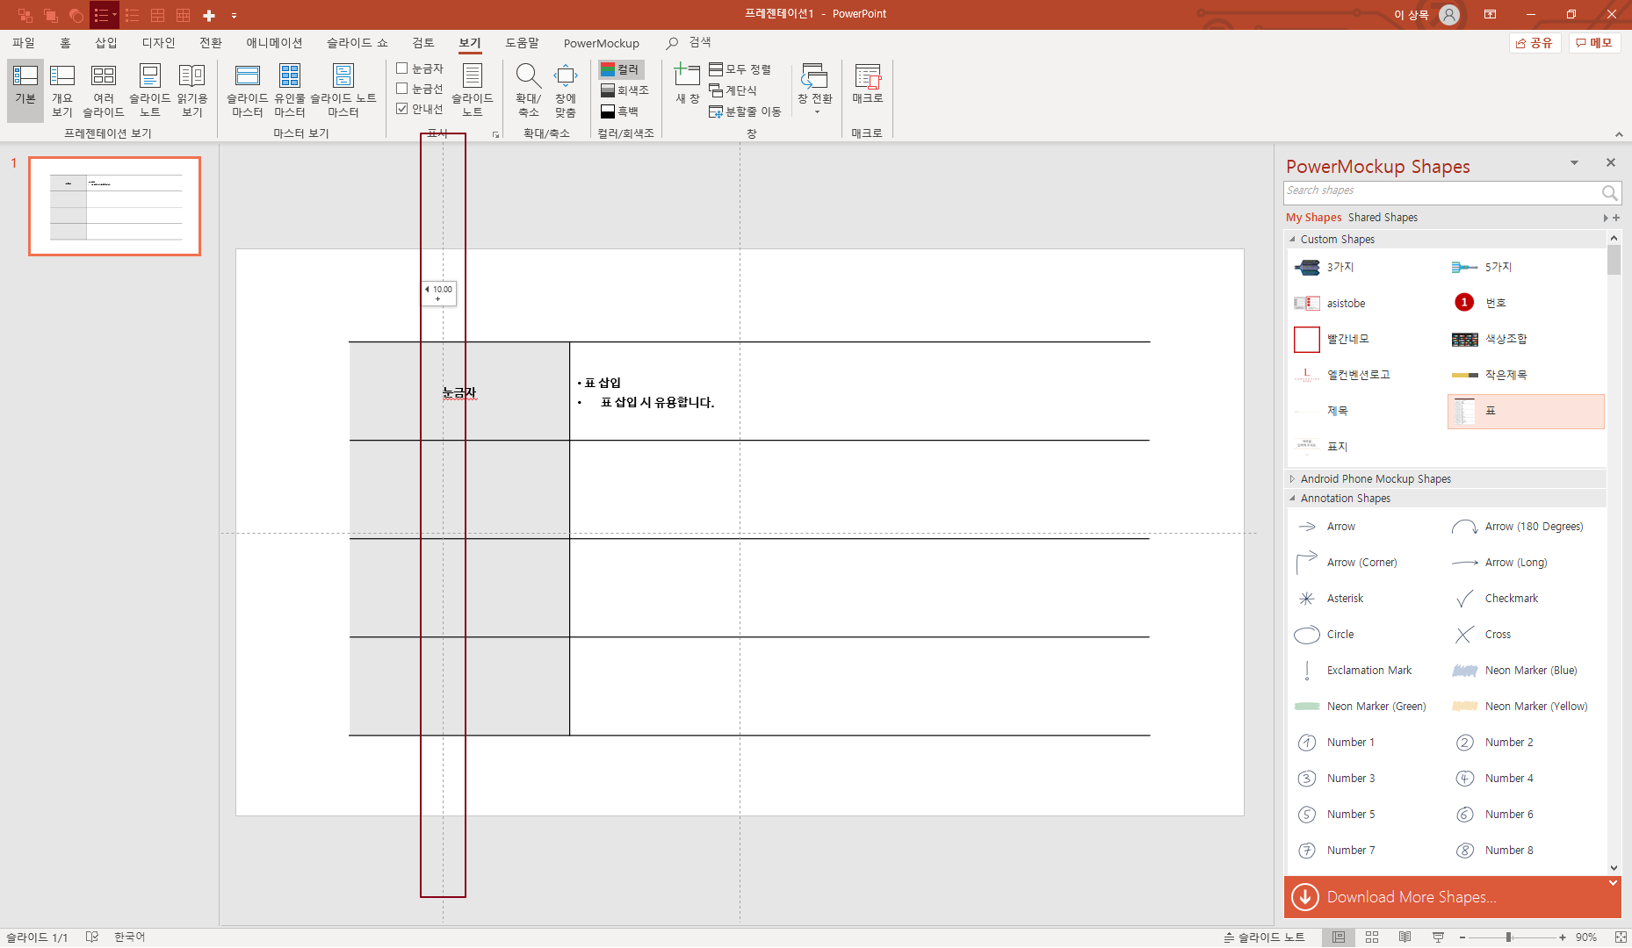
Task: Close the PowerMockup Shapes pane
Action: tap(1610, 162)
